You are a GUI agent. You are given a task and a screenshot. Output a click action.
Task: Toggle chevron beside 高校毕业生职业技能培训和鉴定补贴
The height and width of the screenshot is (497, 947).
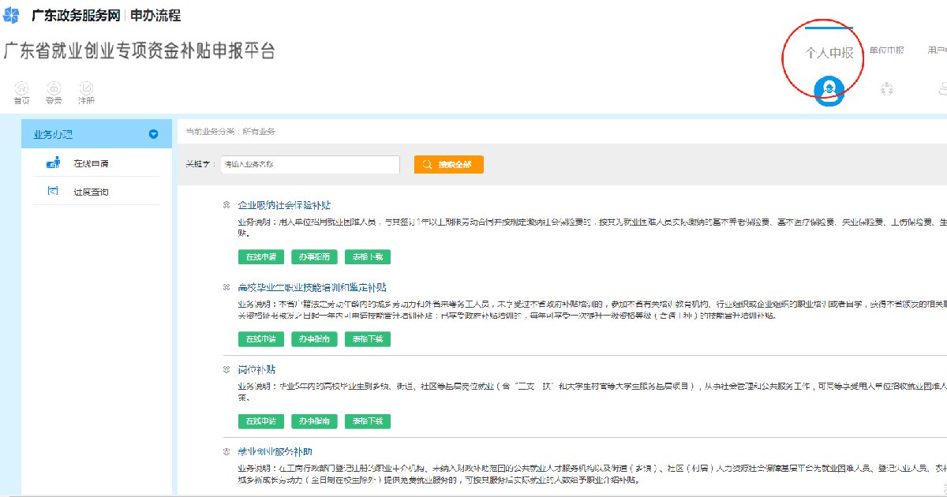pyautogui.click(x=226, y=287)
